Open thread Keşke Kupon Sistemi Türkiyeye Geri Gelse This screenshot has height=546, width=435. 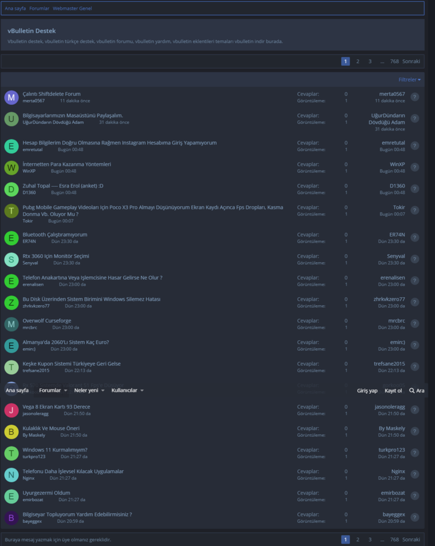(x=72, y=364)
